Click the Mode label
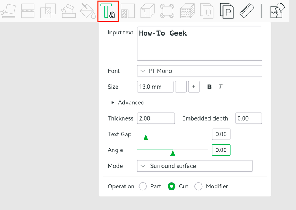This screenshot has height=210, width=296. coord(115,166)
